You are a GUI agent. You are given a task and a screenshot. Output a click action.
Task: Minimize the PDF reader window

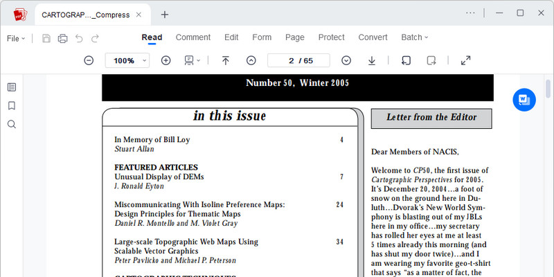499,13
